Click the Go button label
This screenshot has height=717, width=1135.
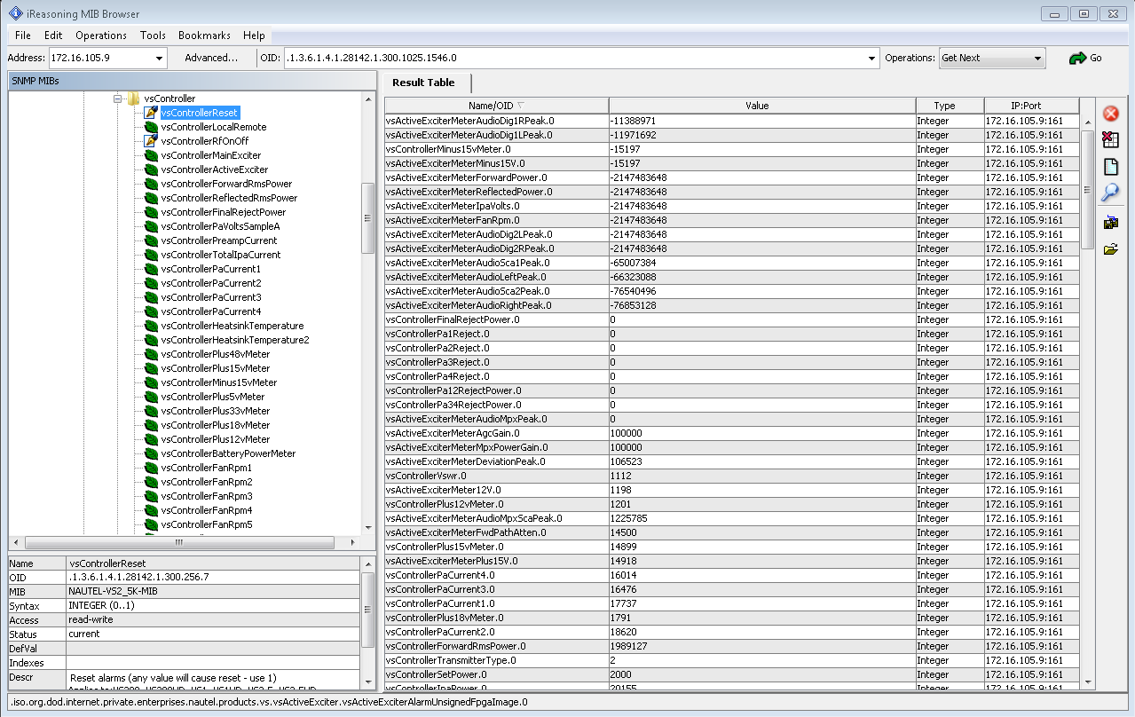pyautogui.click(x=1096, y=59)
